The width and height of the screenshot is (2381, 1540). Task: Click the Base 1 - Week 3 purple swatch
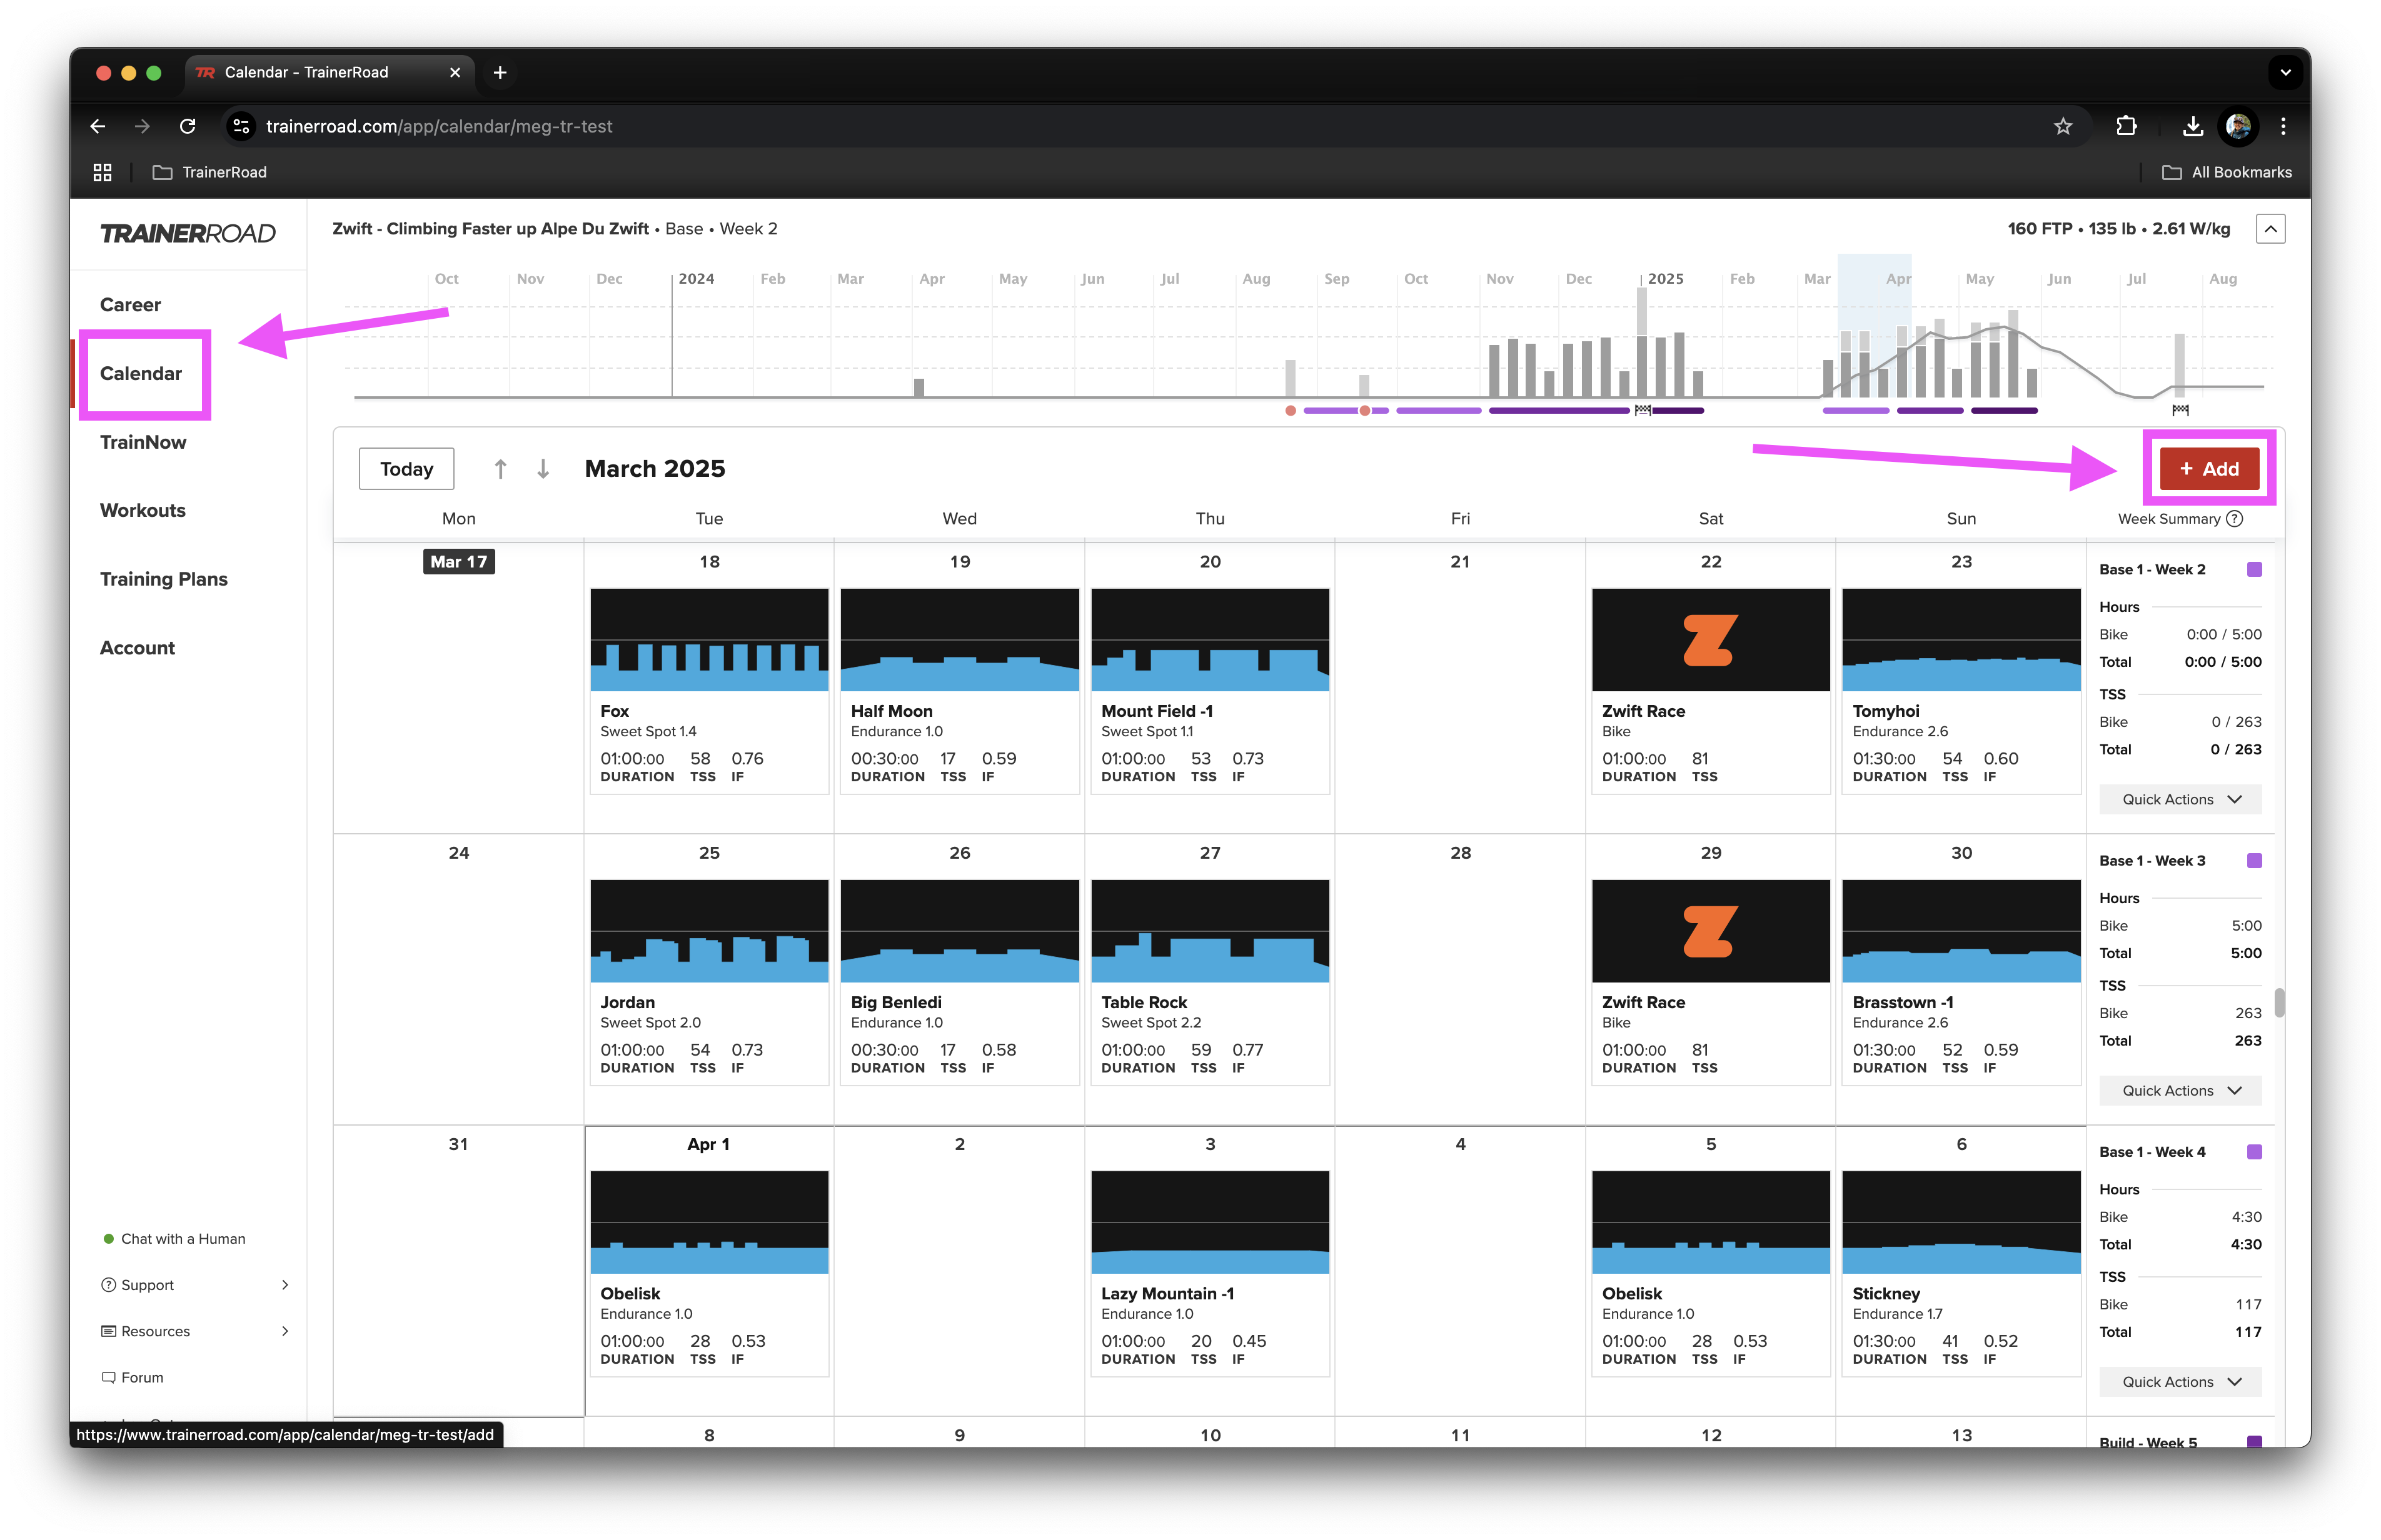[2254, 860]
